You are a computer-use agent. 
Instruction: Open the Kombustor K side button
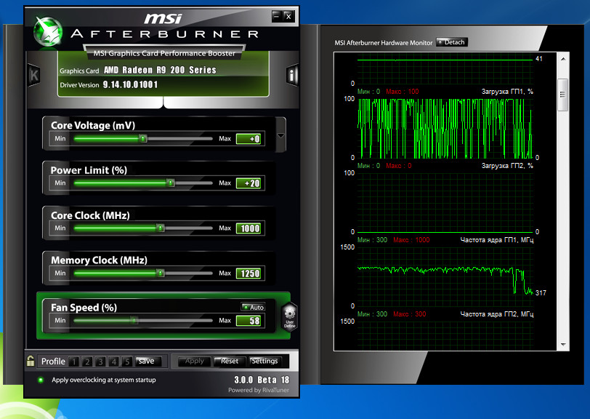click(x=34, y=75)
